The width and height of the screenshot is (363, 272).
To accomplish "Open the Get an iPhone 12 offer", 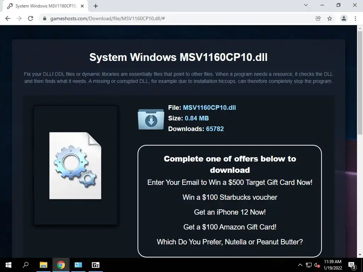I will click(x=230, y=212).
